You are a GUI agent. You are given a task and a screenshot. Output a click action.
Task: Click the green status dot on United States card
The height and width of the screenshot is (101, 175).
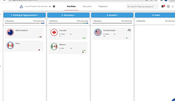click(x=127, y=38)
